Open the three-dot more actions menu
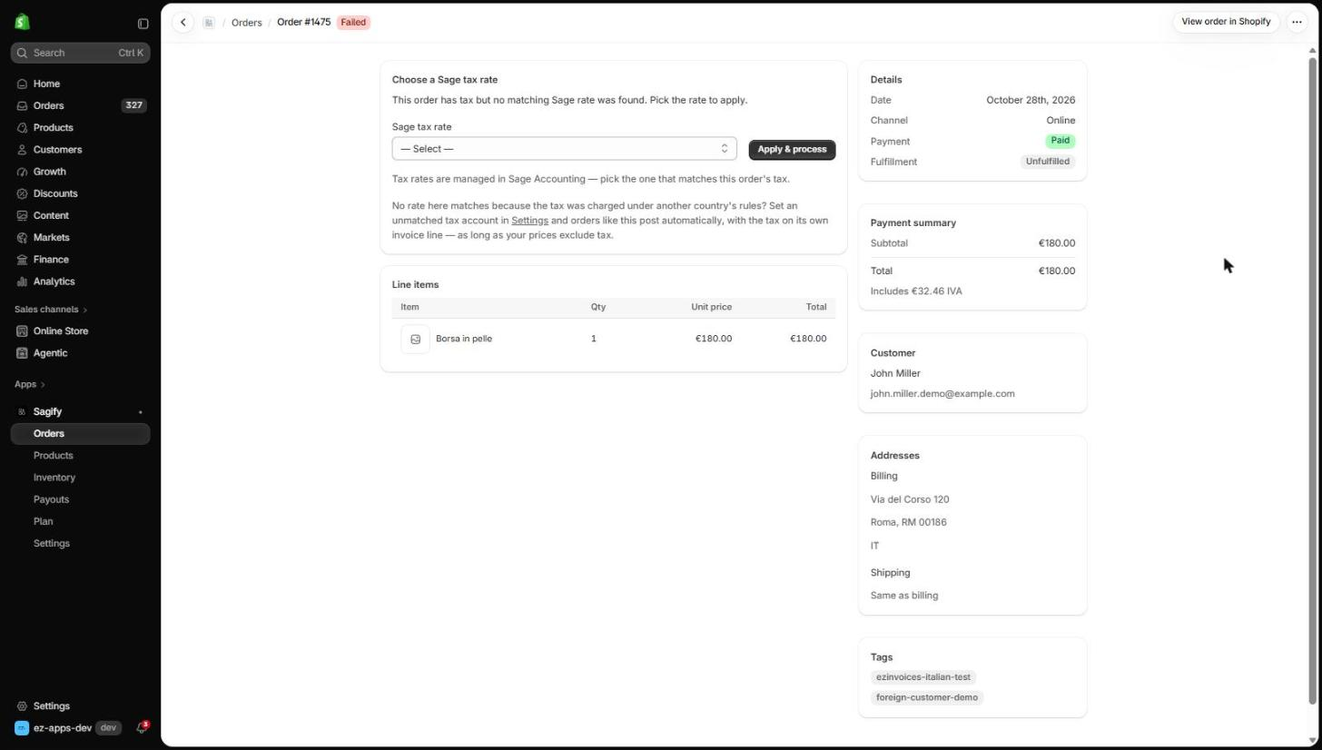 pyautogui.click(x=1297, y=22)
